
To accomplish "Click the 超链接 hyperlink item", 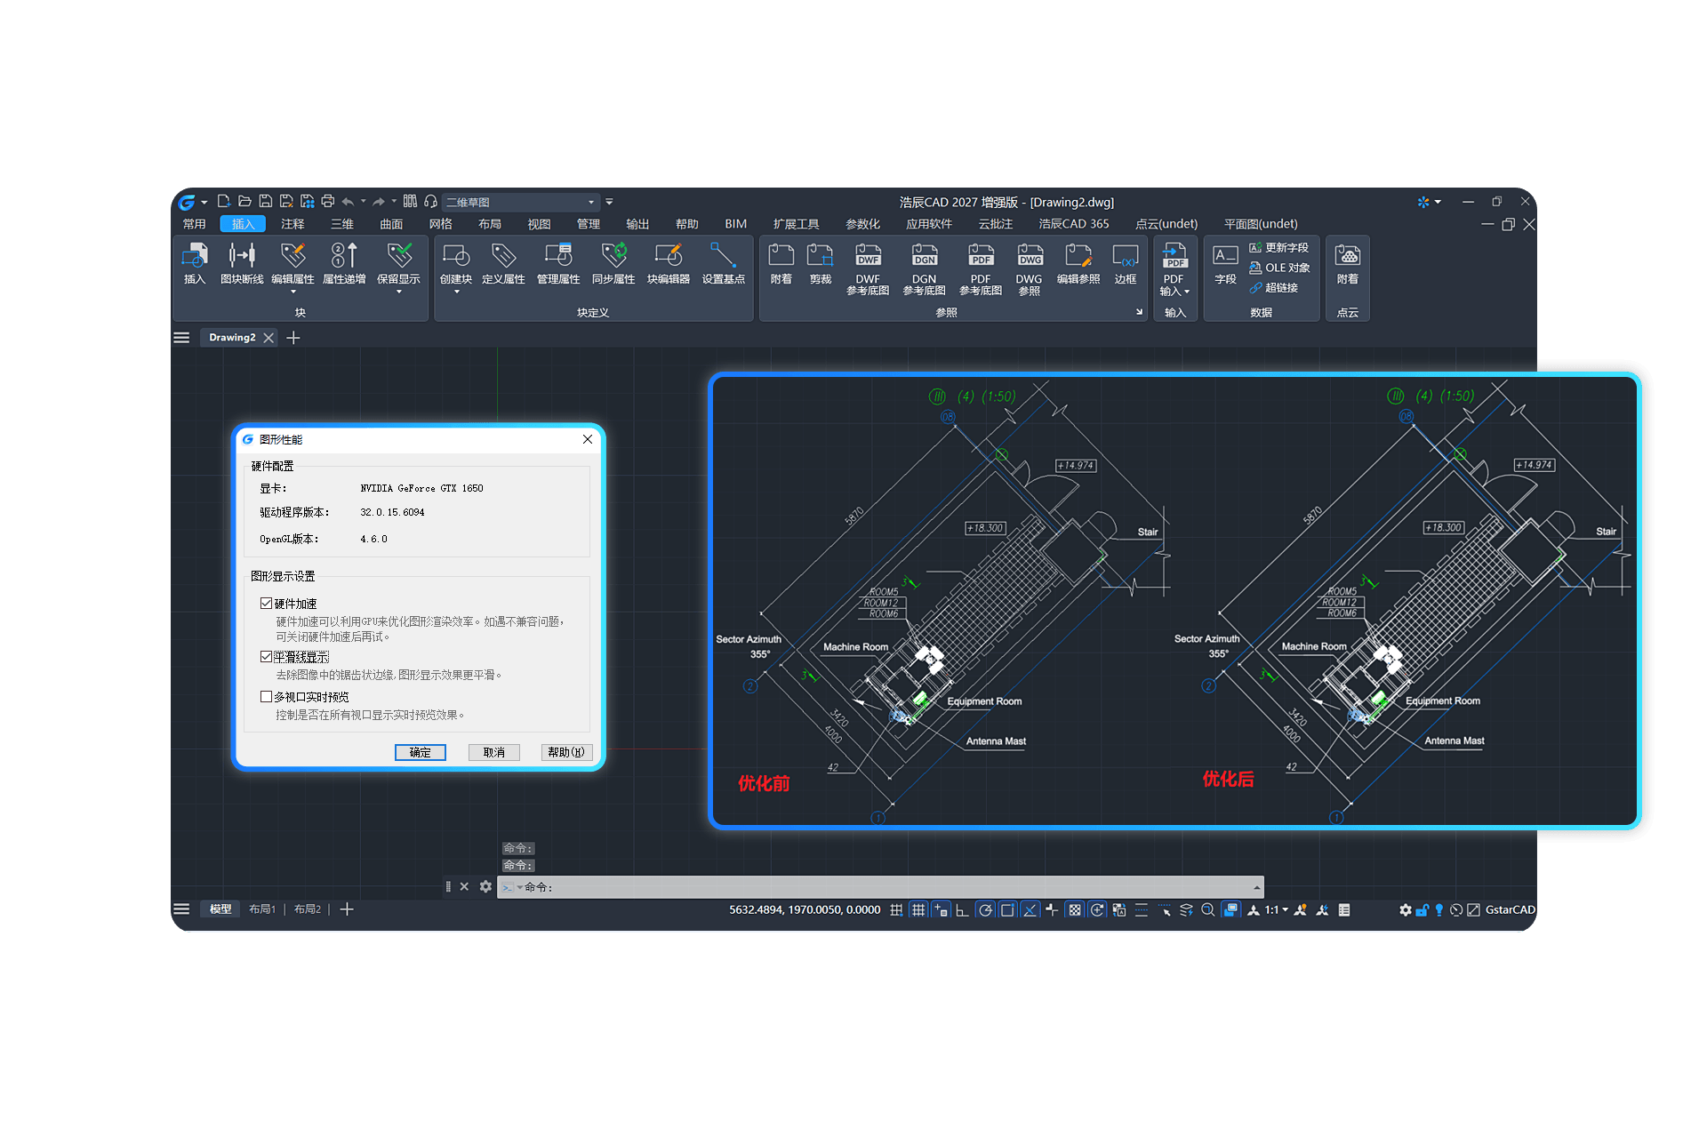I will coord(1273,288).
